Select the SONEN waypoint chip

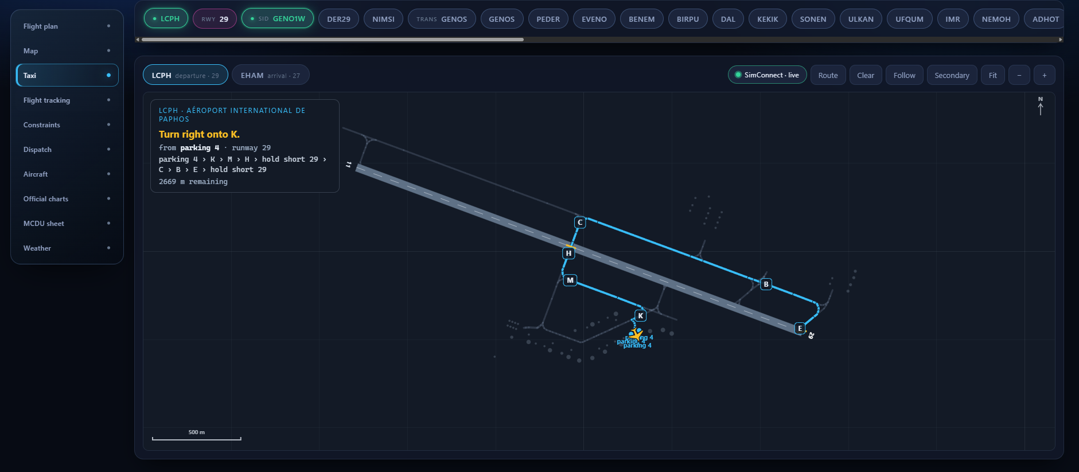[813, 19]
